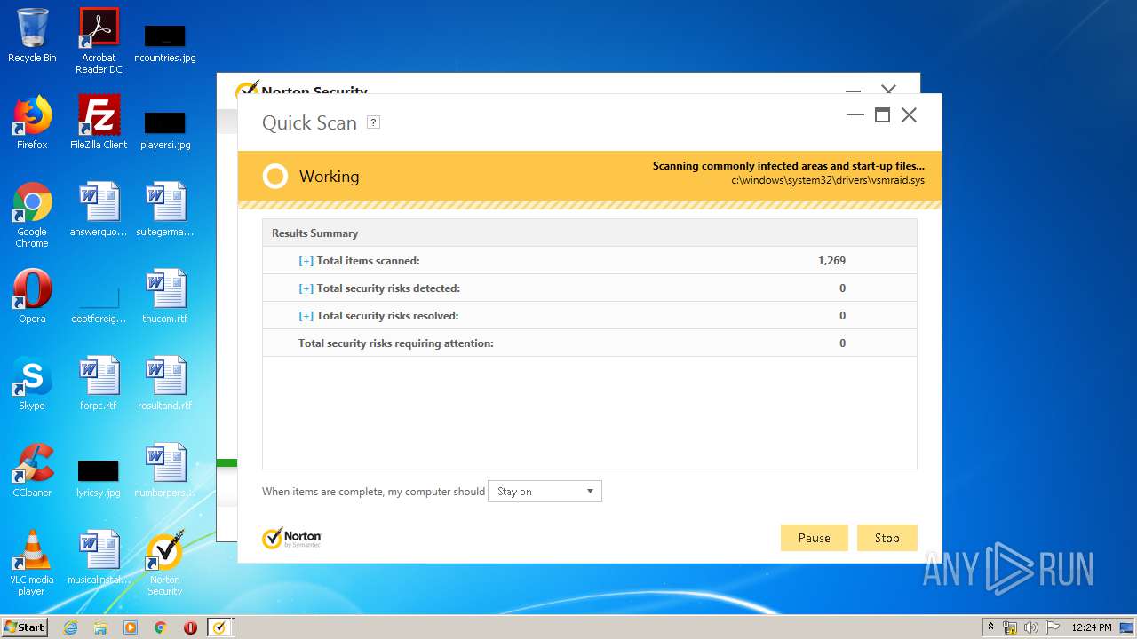This screenshot has width=1137, height=639.
Task: Launch VLC media player shortcut
Action: (x=32, y=563)
